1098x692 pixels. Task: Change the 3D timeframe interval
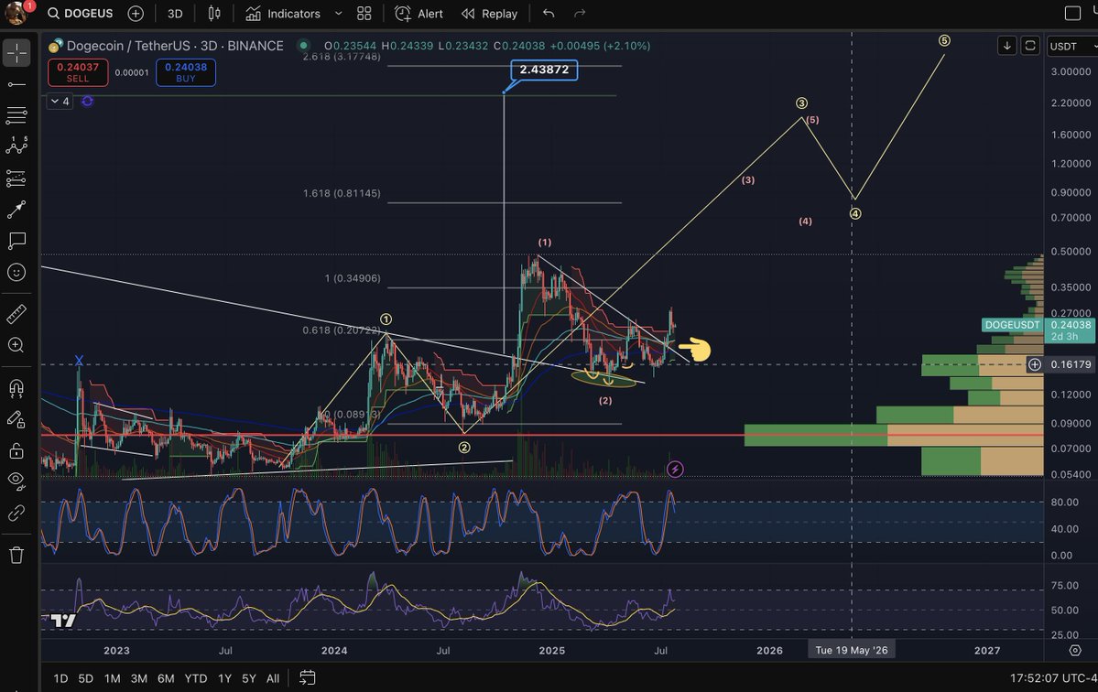pos(175,14)
